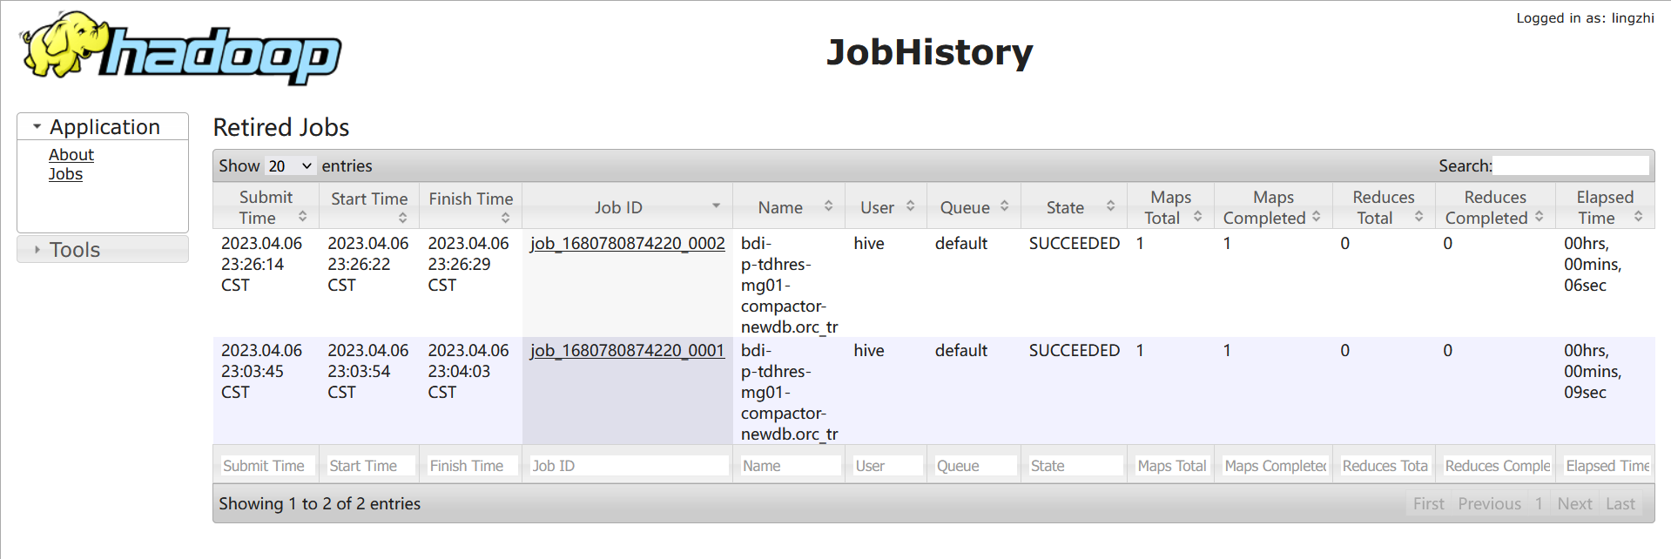Click the Hadoop elephant logo

(181, 49)
